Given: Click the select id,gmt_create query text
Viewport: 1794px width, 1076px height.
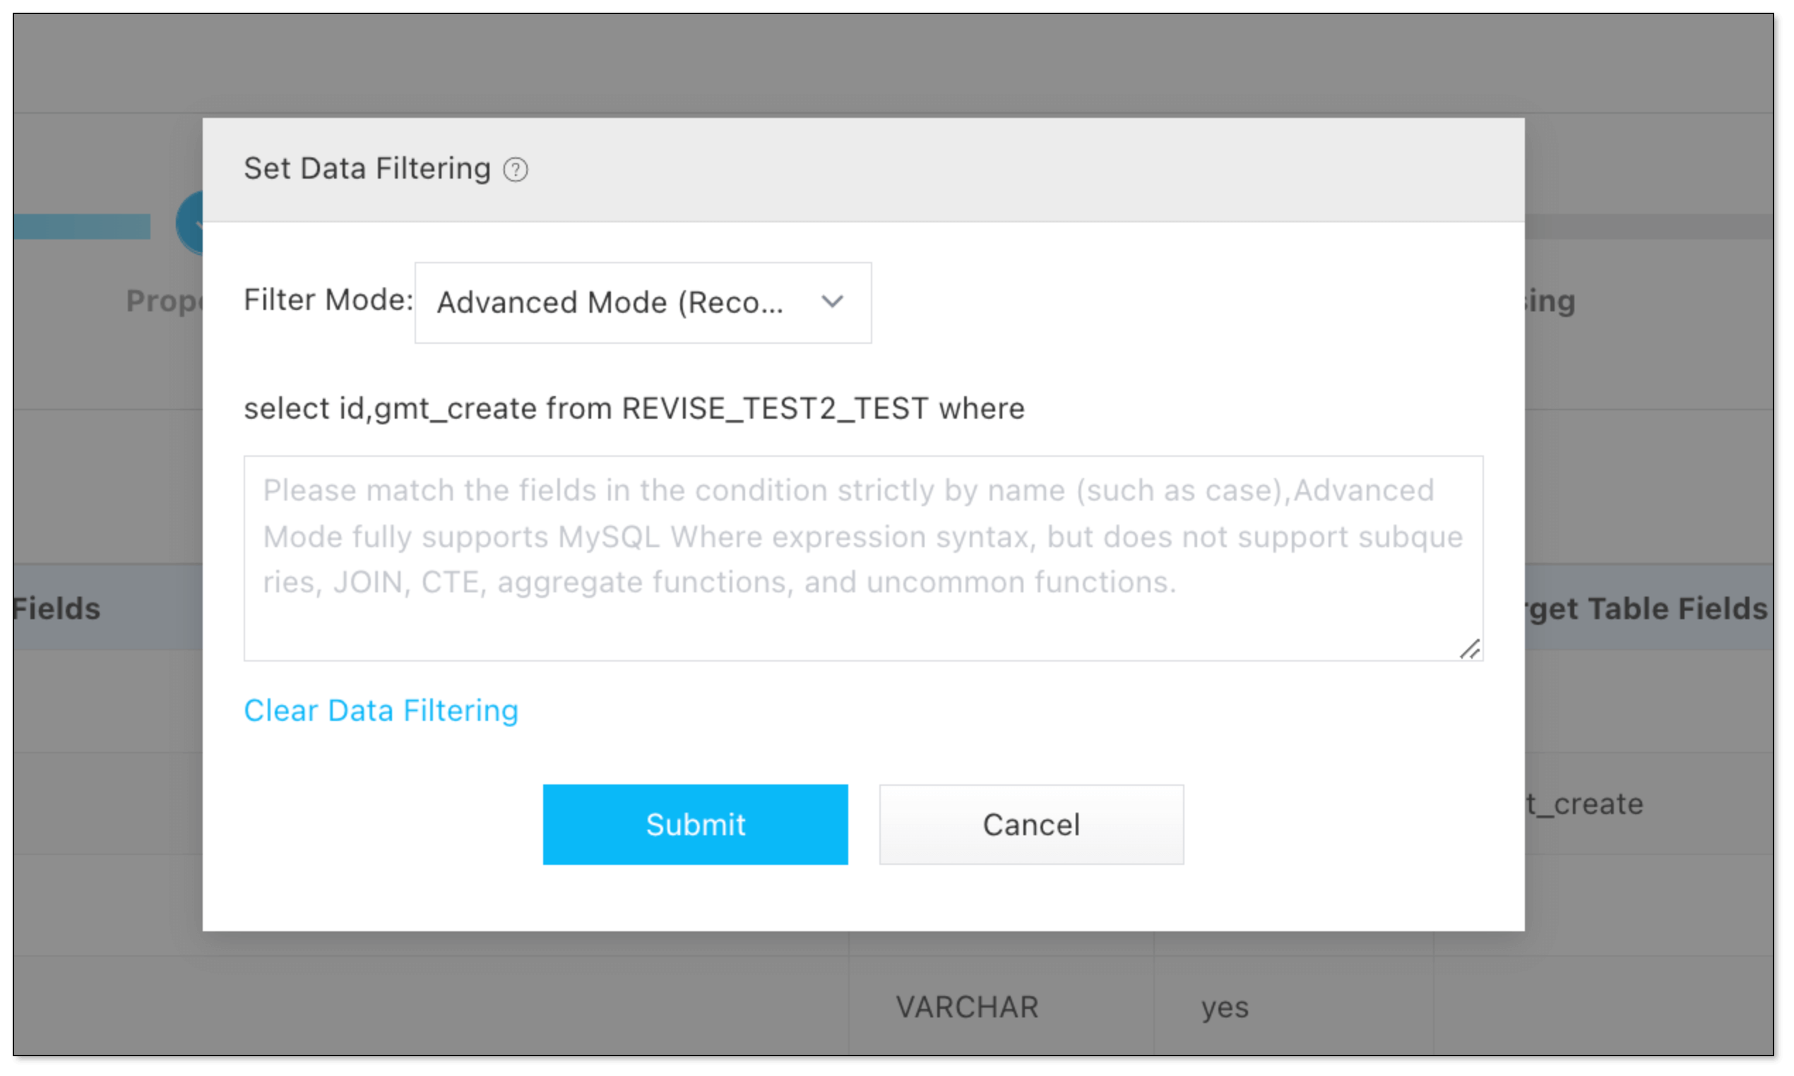Looking at the screenshot, I should pyautogui.click(x=634, y=408).
